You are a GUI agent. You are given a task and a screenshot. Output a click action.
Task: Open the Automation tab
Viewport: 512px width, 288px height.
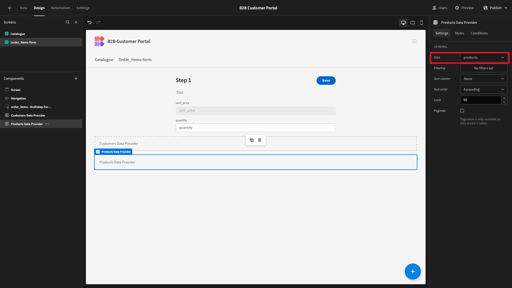pos(61,8)
